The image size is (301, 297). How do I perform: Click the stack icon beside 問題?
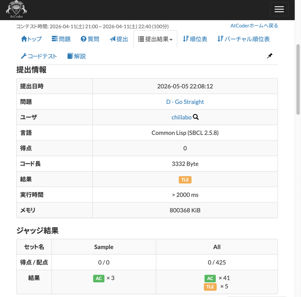55,39
